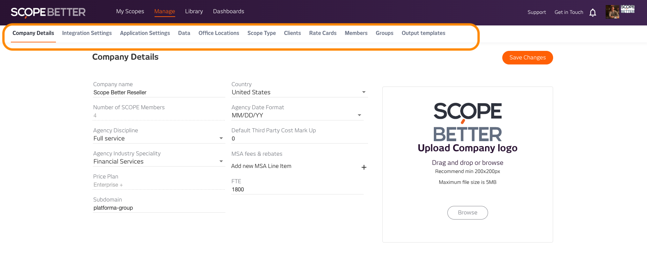Click the company logo upload preview image
Image resolution: width=647 pixels, height=266 pixels.
[467, 122]
